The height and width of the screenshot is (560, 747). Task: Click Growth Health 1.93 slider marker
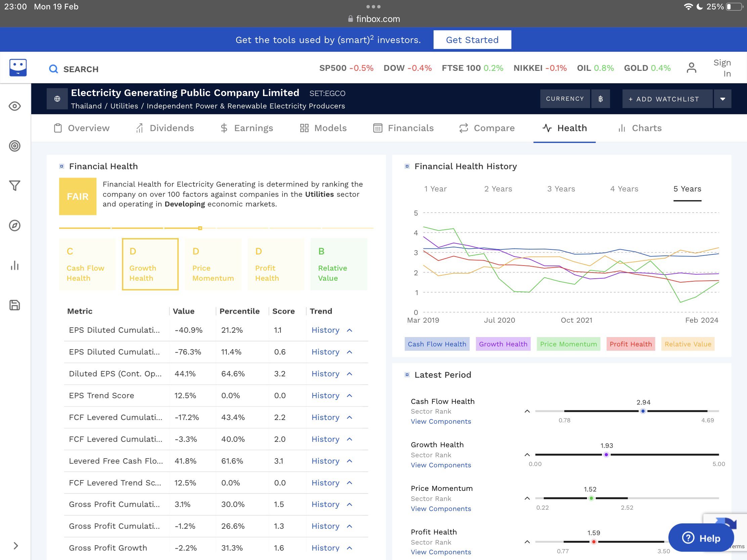tap(606, 455)
